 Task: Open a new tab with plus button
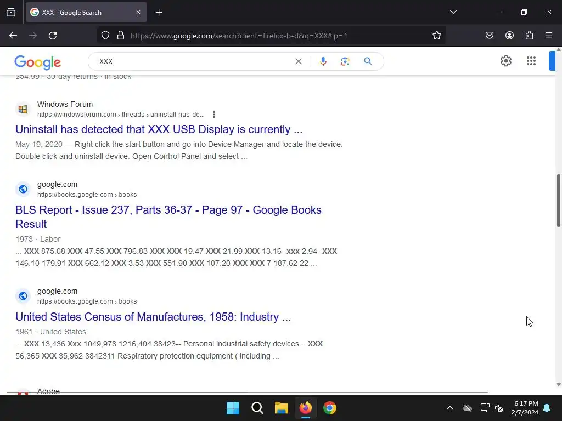[159, 13]
